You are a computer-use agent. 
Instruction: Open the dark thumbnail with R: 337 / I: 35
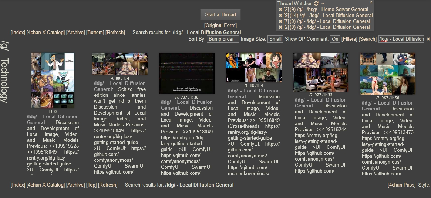tap(186, 73)
